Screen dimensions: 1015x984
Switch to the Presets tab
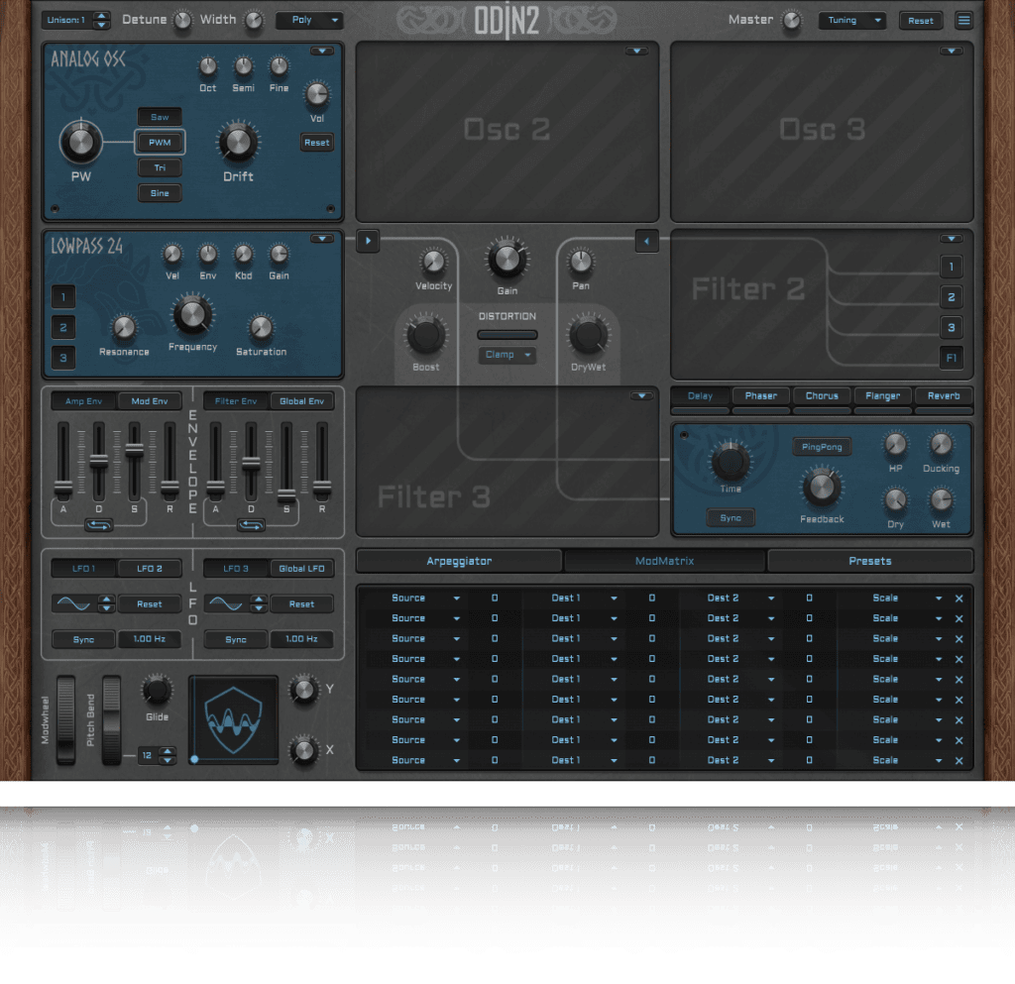869,561
